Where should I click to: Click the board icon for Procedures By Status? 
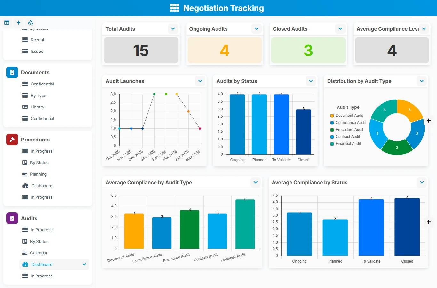[x=25, y=163]
